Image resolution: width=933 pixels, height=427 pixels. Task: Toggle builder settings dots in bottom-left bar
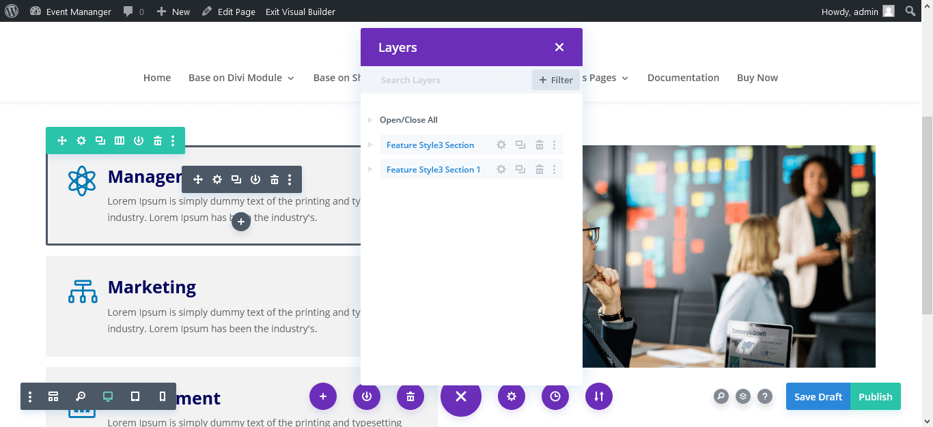pyautogui.click(x=30, y=396)
